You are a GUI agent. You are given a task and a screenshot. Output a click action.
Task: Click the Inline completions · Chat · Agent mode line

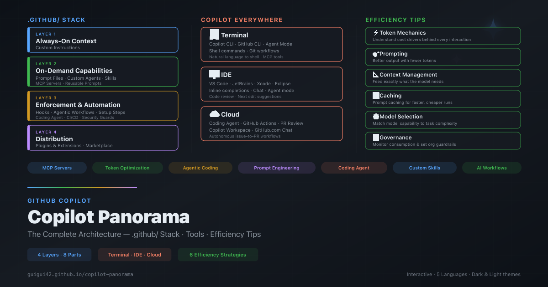click(252, 91)
